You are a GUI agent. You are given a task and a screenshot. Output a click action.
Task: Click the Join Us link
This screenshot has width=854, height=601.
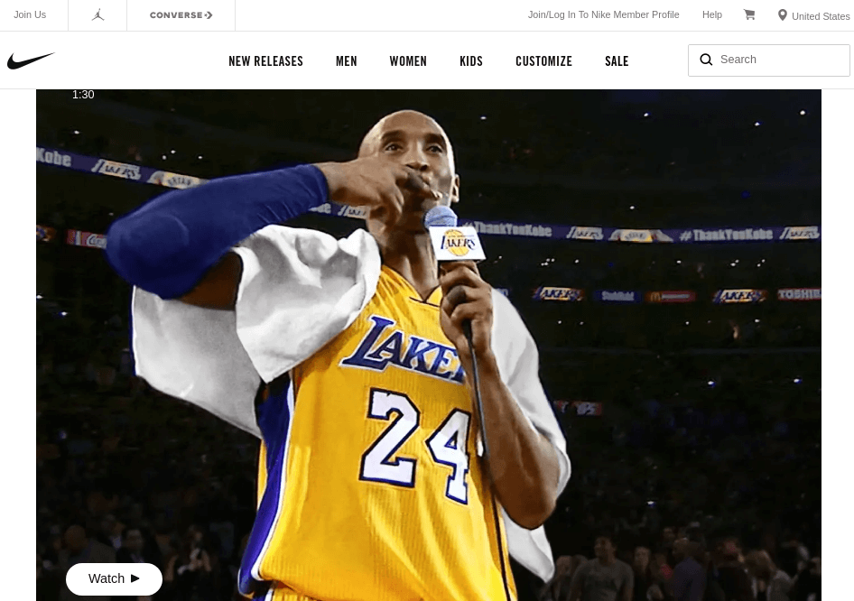pyautogui.click(x=30, y=14)
